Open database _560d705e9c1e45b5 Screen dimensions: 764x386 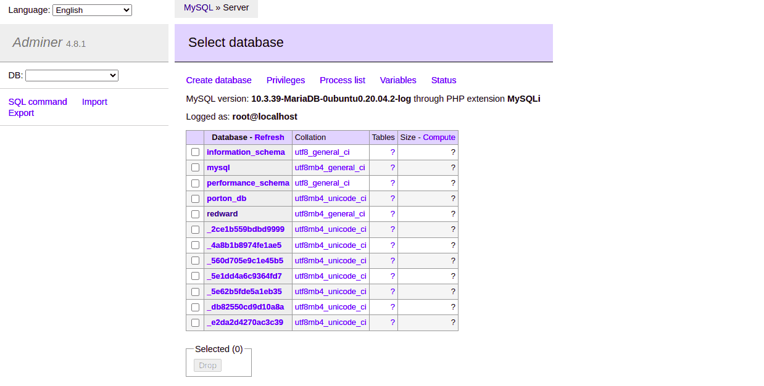245,260
